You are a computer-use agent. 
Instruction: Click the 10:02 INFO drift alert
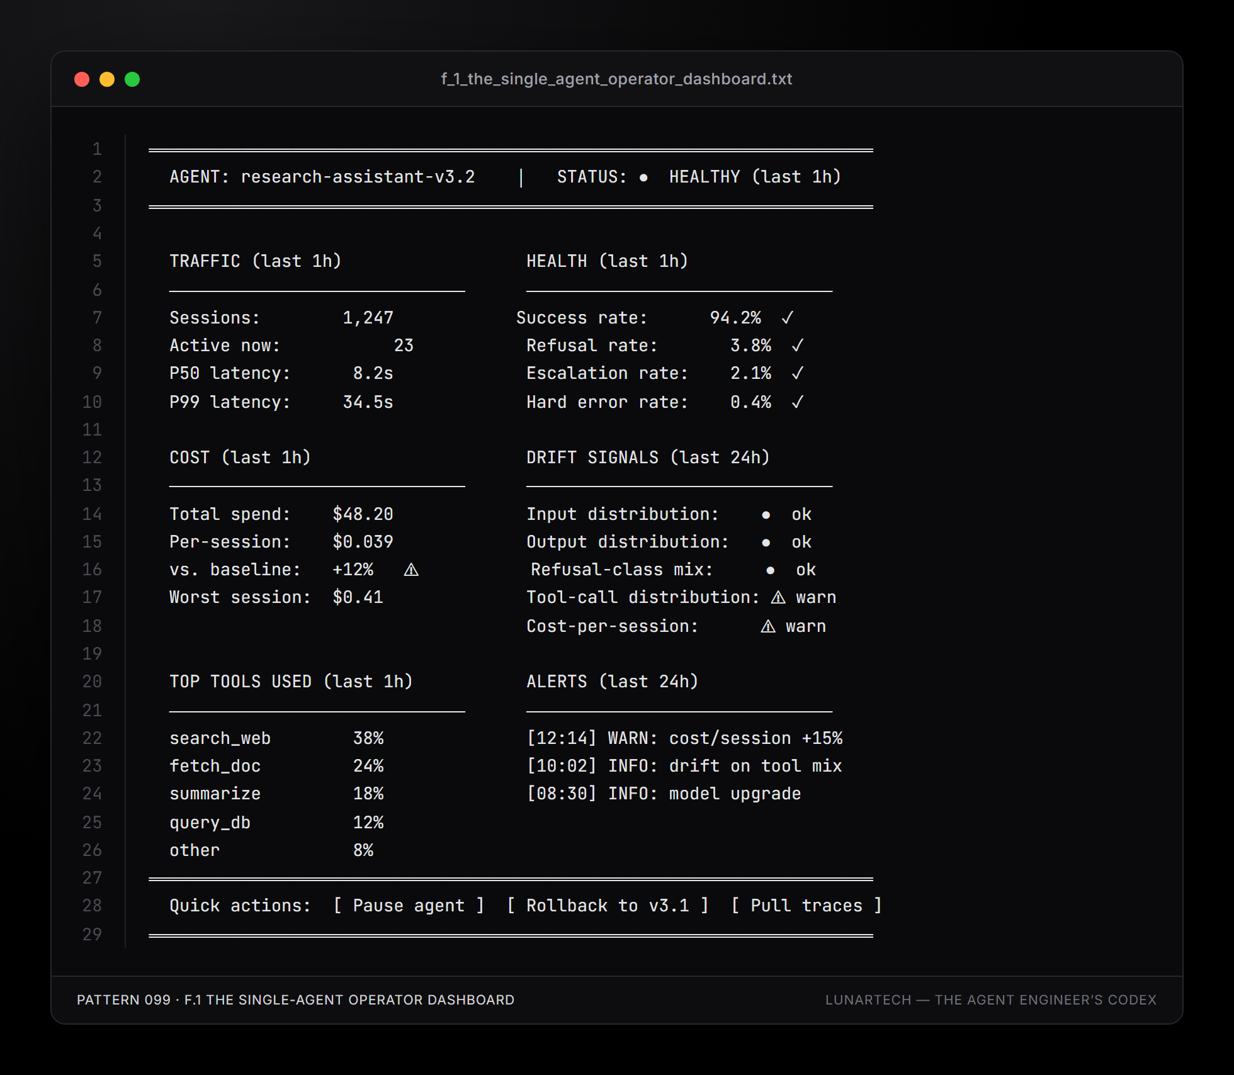click(x=684, y=766)
